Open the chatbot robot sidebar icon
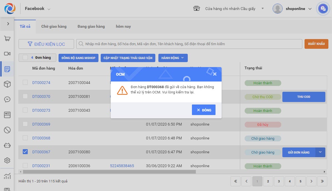This screenshot has width=332, height=191. [7, 145]
